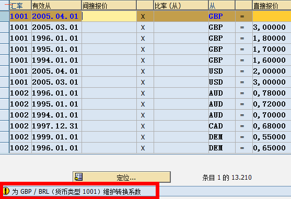Click the direct quote value 0,65000
291x199 pixels.
pos(269,148)
